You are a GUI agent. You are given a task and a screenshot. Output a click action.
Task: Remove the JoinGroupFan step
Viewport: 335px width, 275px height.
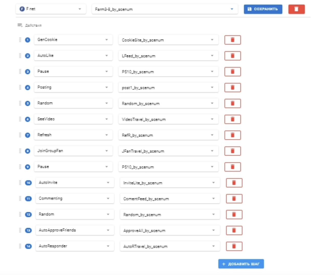[x=232, y=151]
